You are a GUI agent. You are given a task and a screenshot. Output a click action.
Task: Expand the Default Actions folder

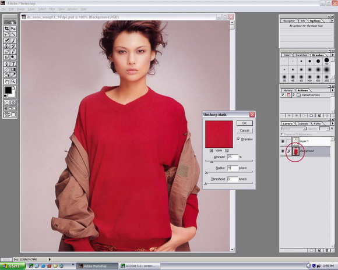(x=294, y=95)
